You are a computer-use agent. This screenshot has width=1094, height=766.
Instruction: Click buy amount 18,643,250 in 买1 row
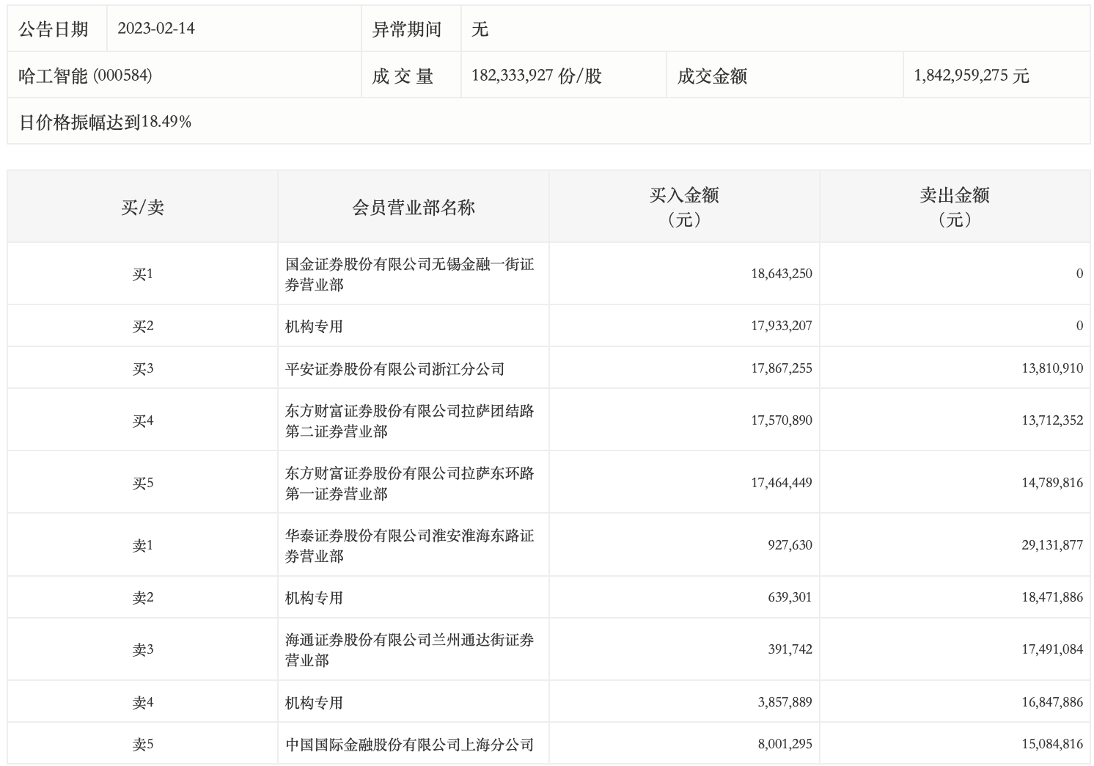click(781, 274)
